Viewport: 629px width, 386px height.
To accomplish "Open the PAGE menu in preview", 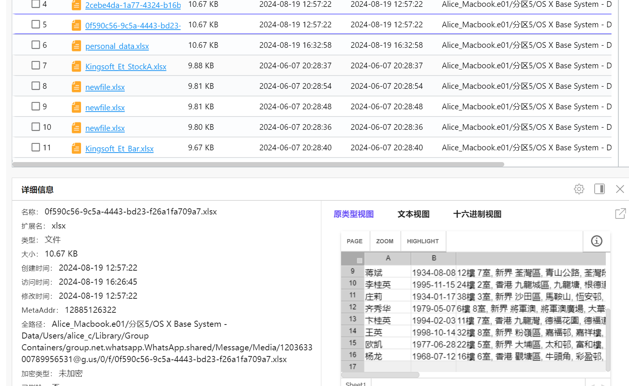I will click(354, 241).
